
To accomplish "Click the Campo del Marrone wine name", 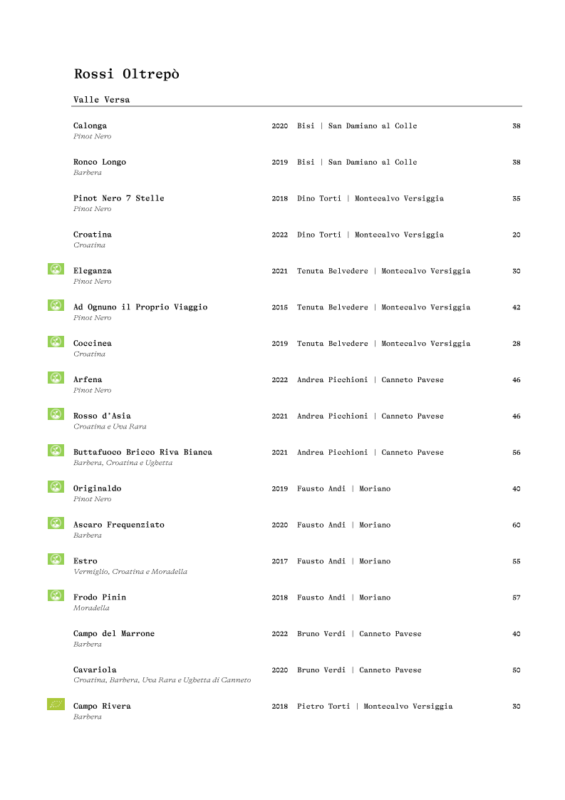I will tap(113, 634).
